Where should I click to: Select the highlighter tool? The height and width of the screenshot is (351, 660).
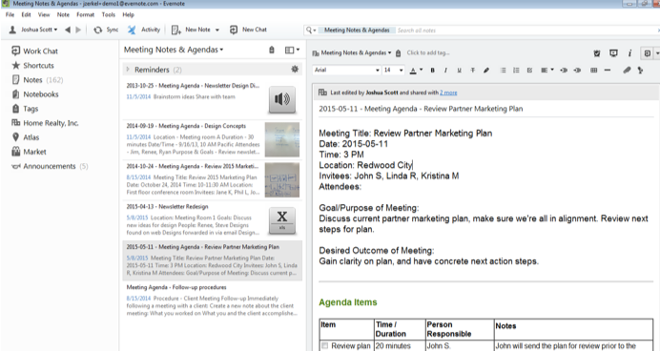point(486,71)
